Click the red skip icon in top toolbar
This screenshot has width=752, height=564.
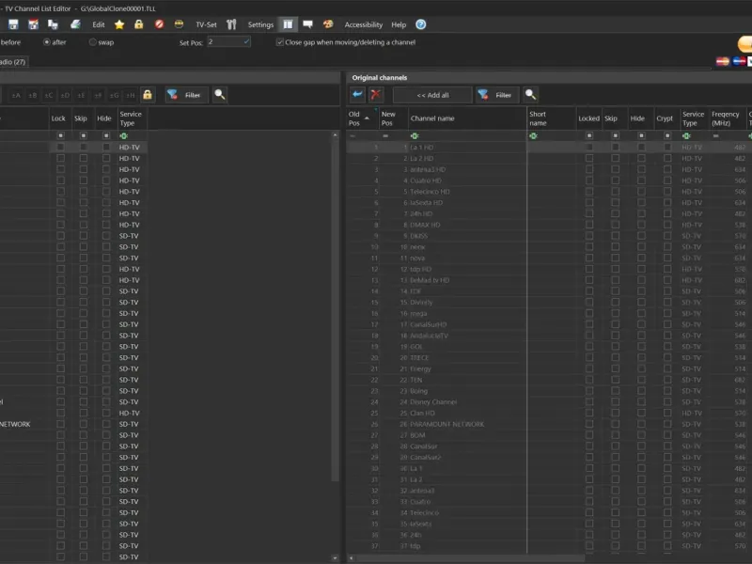(x=159, y=24)
